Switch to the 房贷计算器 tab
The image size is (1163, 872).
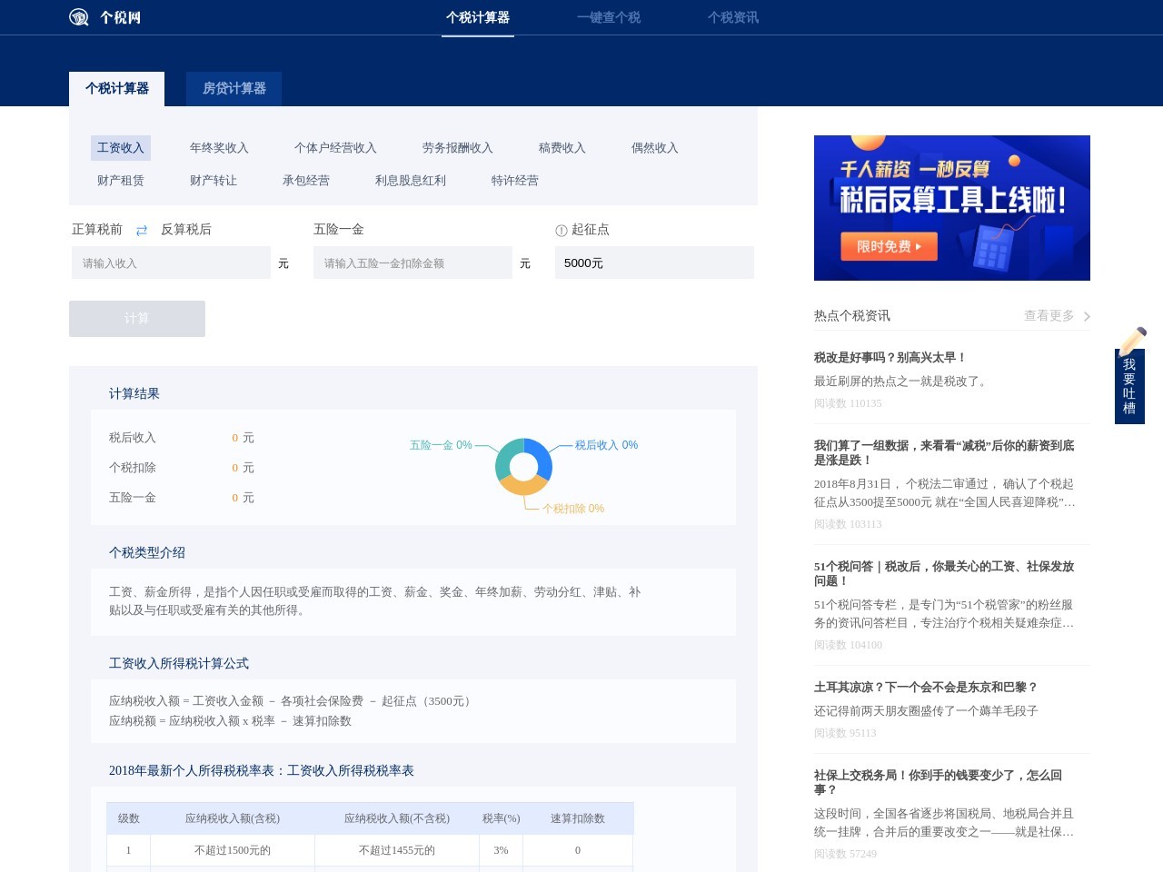(234, 88)
